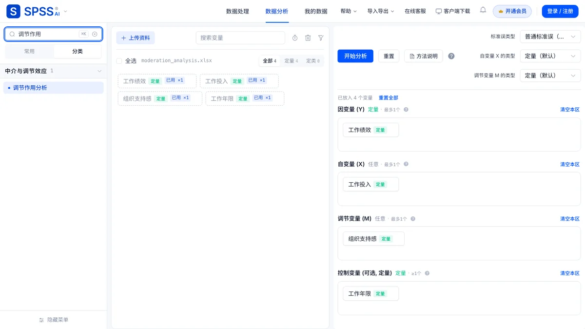Switch to the 分类 tab
Viewport: 585px width, 329px height.
[78, 51]
